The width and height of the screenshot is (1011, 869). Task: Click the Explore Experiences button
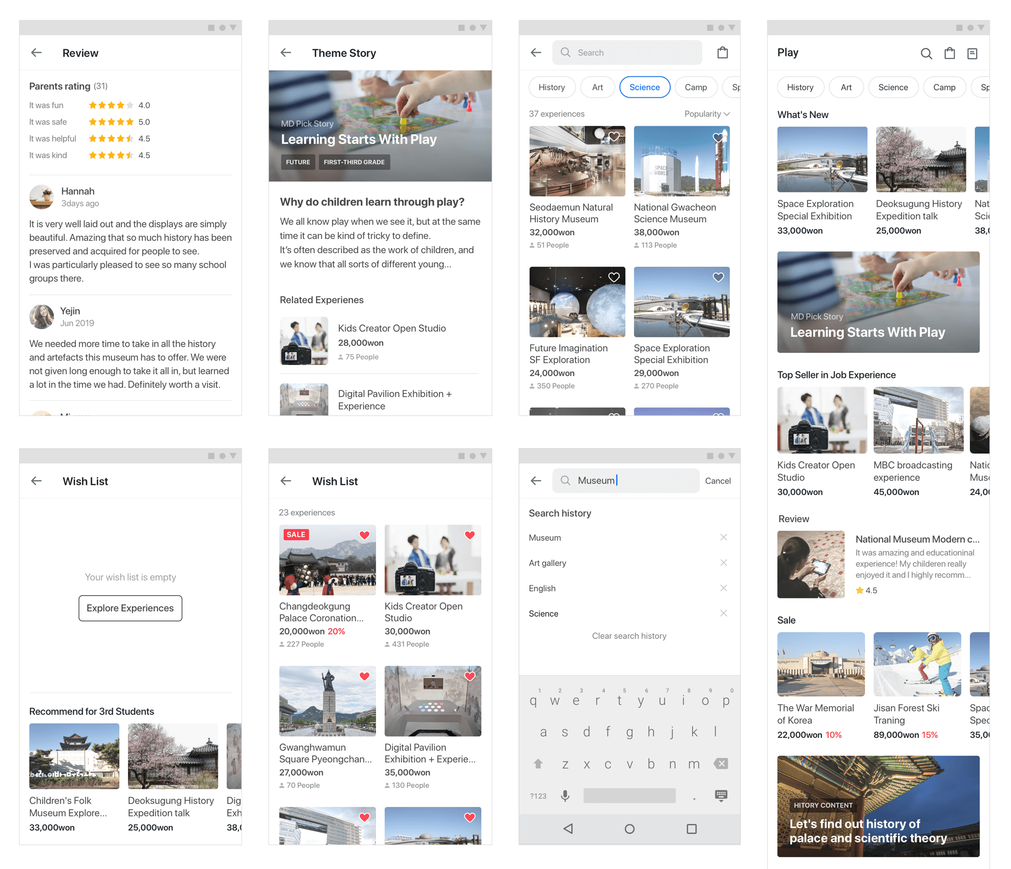[x=130, y=608]
